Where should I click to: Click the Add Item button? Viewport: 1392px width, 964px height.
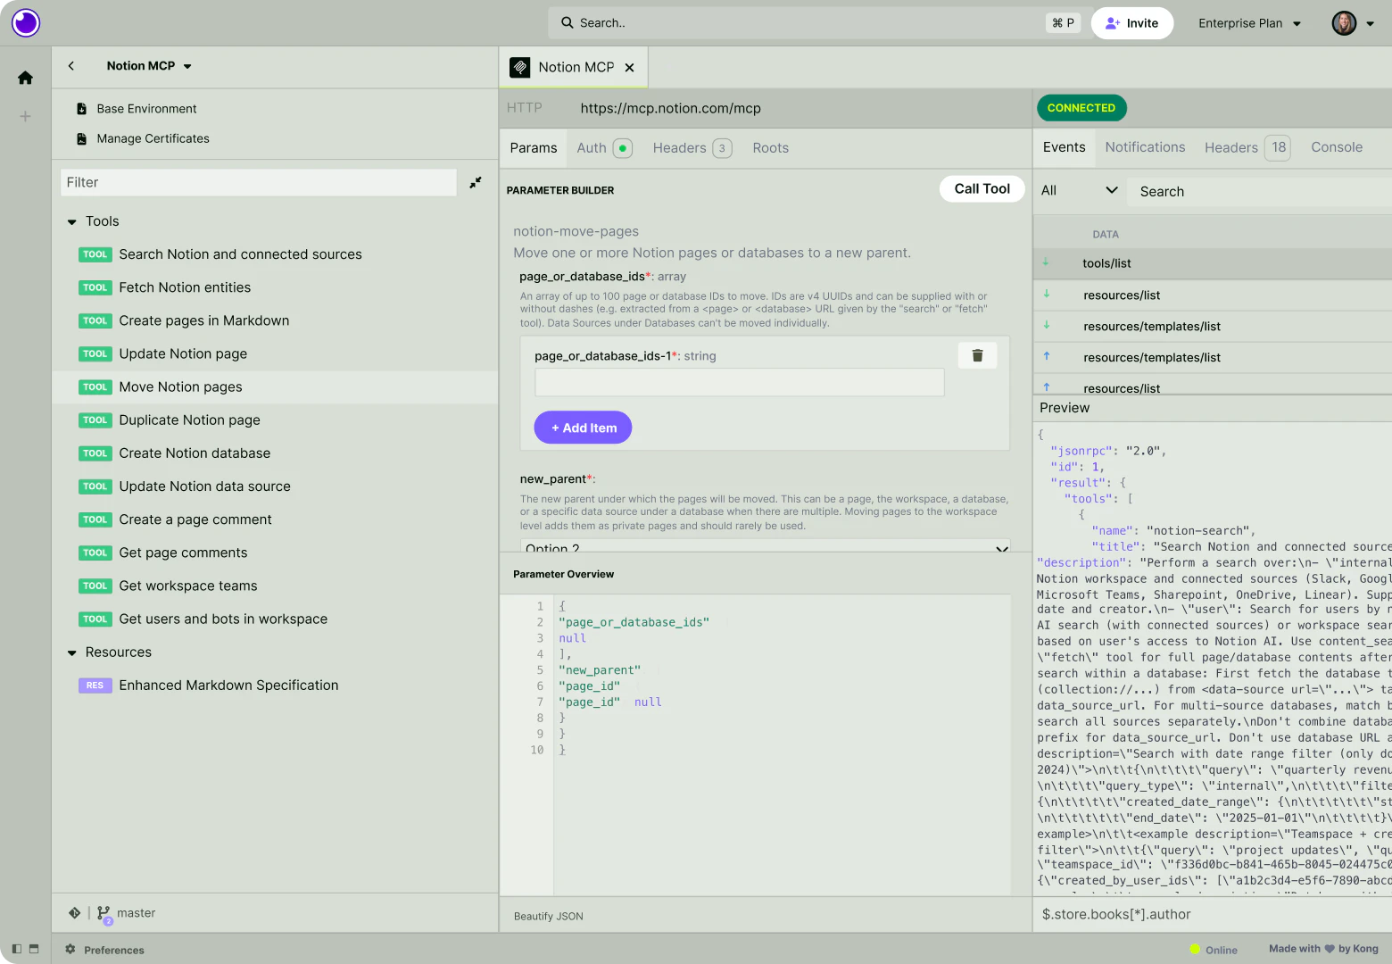pyautogui.click(x=583, y=428)
